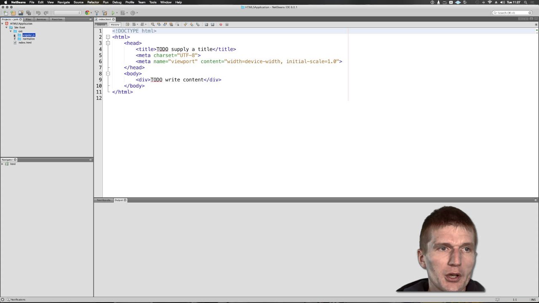The width and height of the screenshot is (539, 303).
Task: Toggle Rectangular Selection icon
Action: point(177,24)
